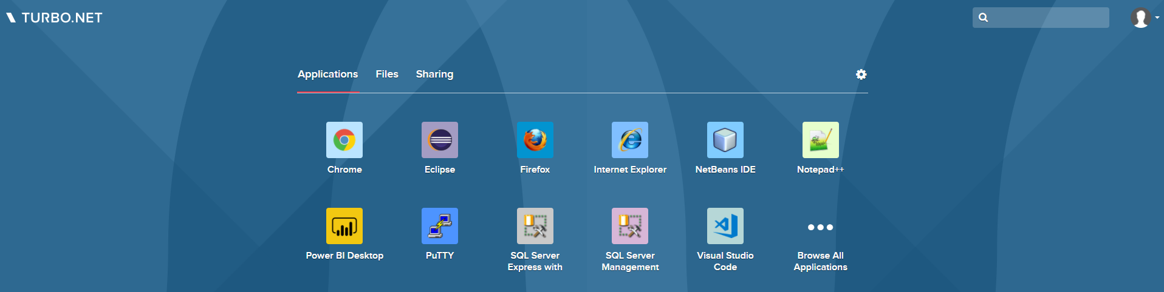Click the search magnifier icon

tap(984, 18)
